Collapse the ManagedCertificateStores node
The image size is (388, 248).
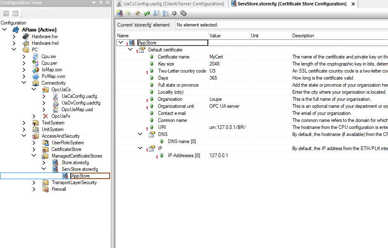[x=34, y=156]
